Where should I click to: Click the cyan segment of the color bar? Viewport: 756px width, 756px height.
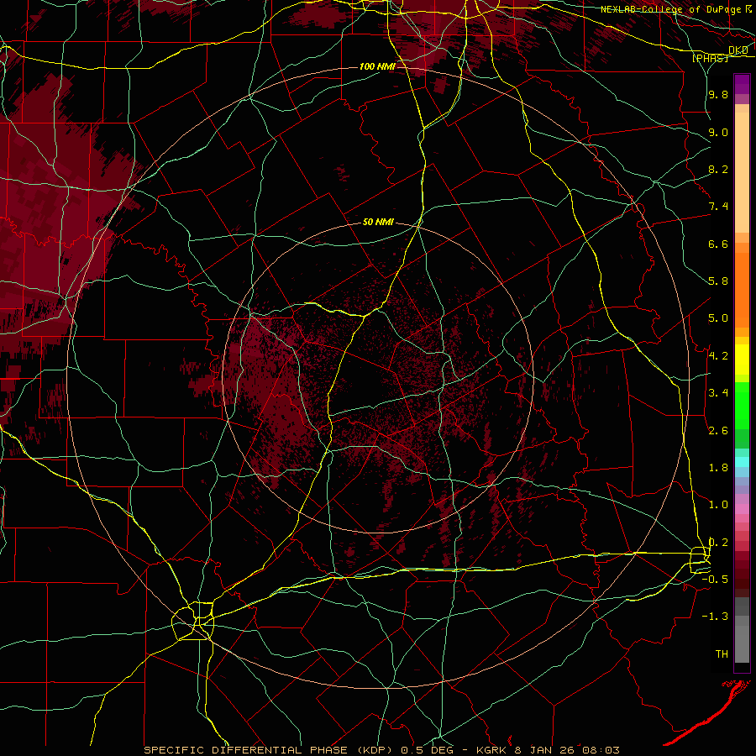click(742, 462)
